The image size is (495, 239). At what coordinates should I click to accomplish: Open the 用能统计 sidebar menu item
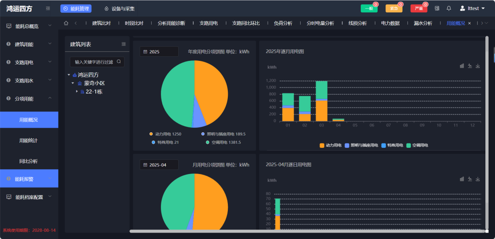pyautogui.click(x=28, y=141)
